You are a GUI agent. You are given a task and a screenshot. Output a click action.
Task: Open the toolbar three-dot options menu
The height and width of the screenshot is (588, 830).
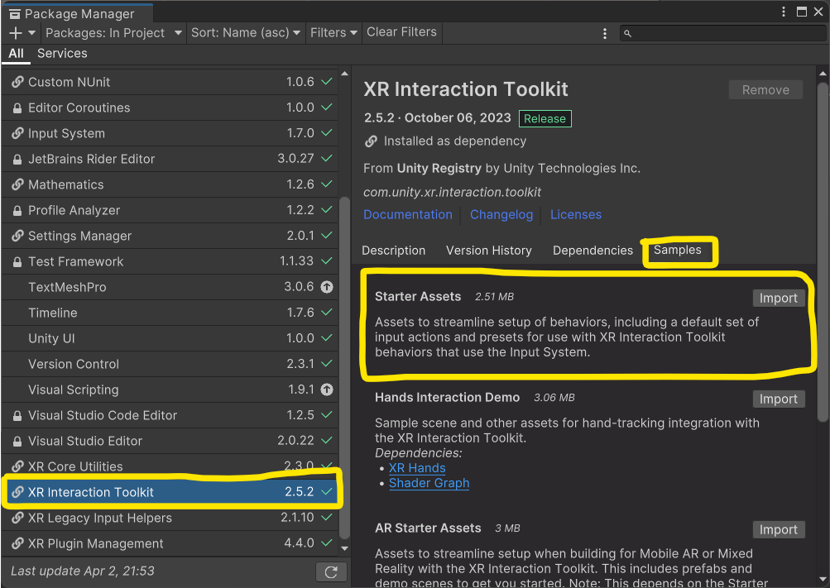605,33
